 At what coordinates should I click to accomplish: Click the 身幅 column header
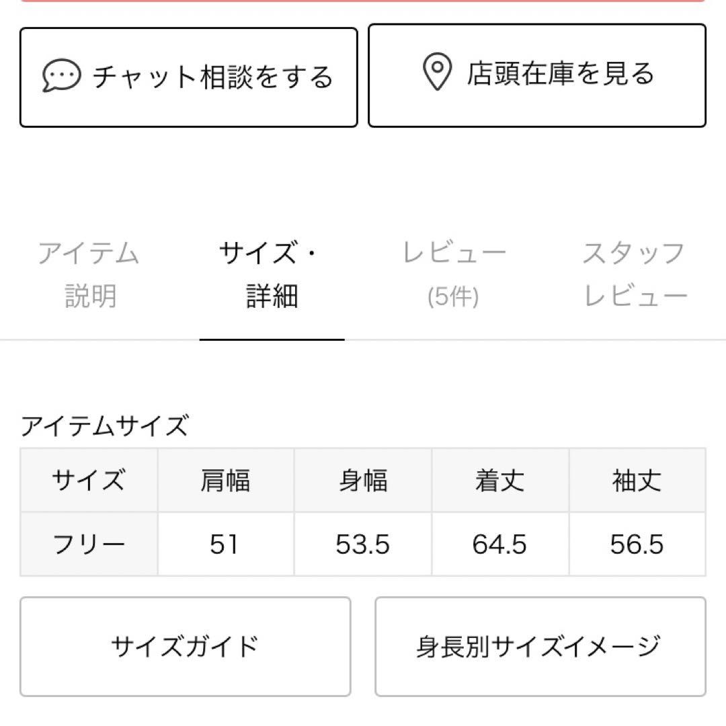[x=363, y=480]
